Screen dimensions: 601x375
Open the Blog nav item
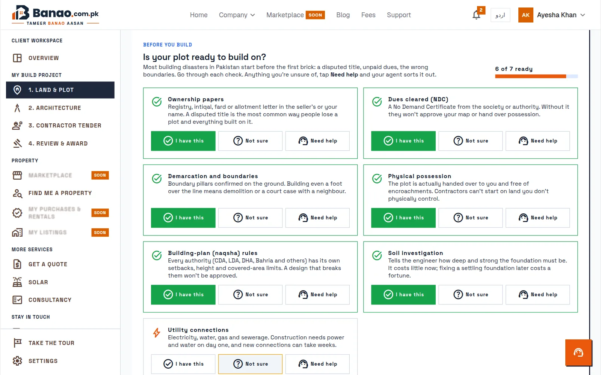click(343, 15)
